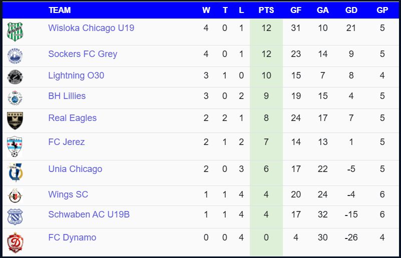Click the GD column header
401x258 pixels.
[351, 10]
